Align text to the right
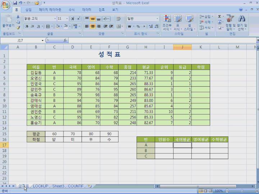The image size is (259, 194). 99,26
